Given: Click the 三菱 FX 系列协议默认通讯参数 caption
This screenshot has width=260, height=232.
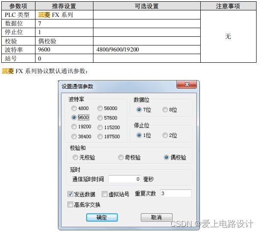Looking at the screenshot, I should click(45, 71).
